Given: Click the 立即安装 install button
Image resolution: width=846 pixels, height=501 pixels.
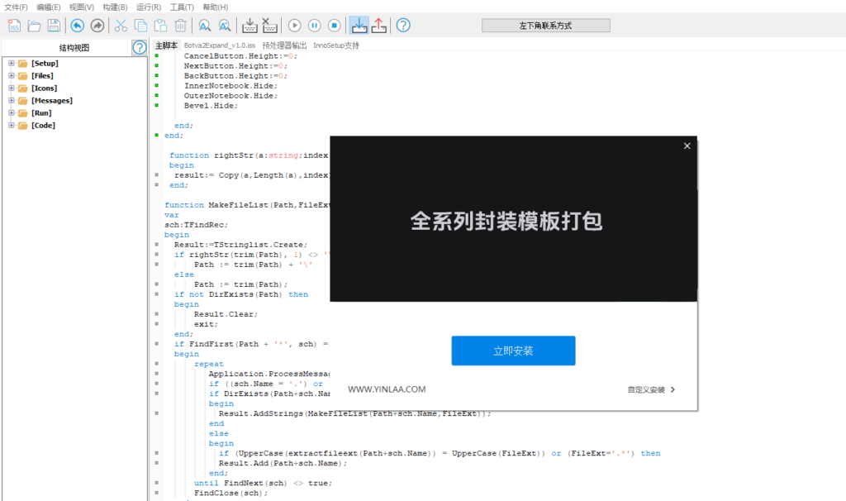Looking at the screenshot, I should (513, 351).
